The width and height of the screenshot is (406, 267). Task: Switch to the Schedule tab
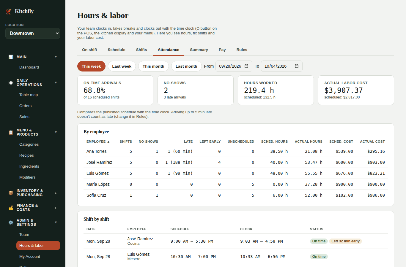pos(117,50)
